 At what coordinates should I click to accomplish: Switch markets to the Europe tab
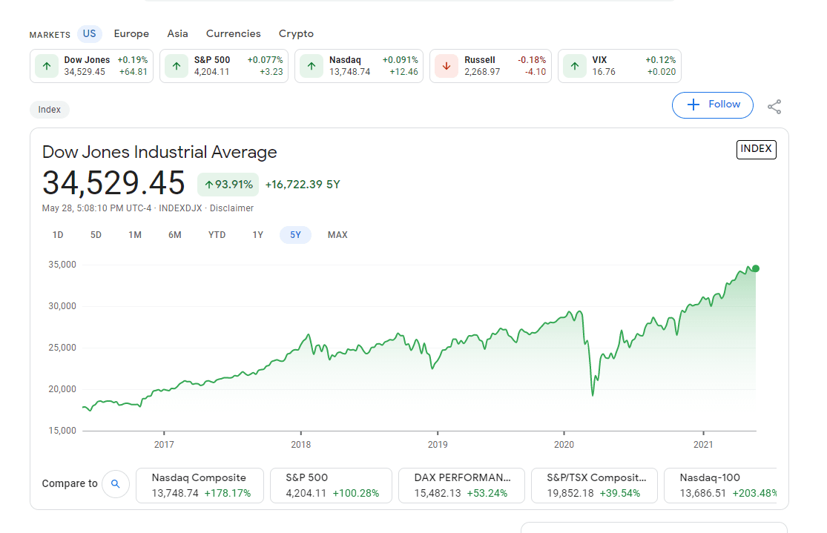(131, 34)
